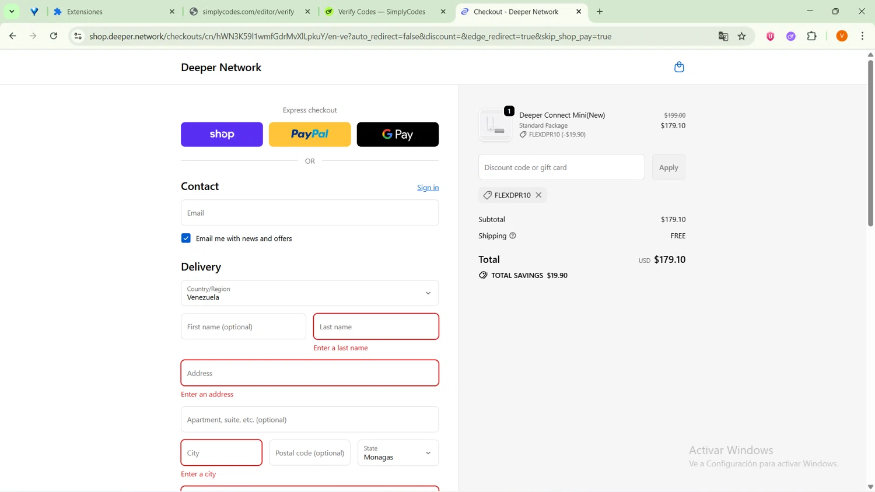The height and width of the screenshot is (492, 875).
Task: Open the uBlock shield extension icon
Action: [x=771, y=36]
